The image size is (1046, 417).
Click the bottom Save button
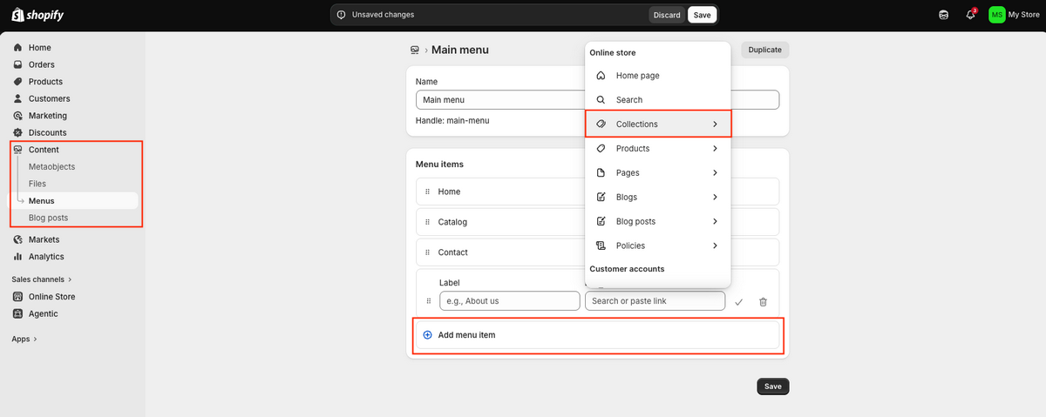tap(773, 387)
